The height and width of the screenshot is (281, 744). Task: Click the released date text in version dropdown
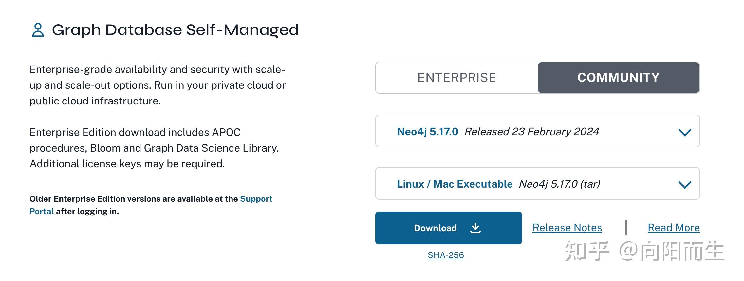click(x=531, y=132)
